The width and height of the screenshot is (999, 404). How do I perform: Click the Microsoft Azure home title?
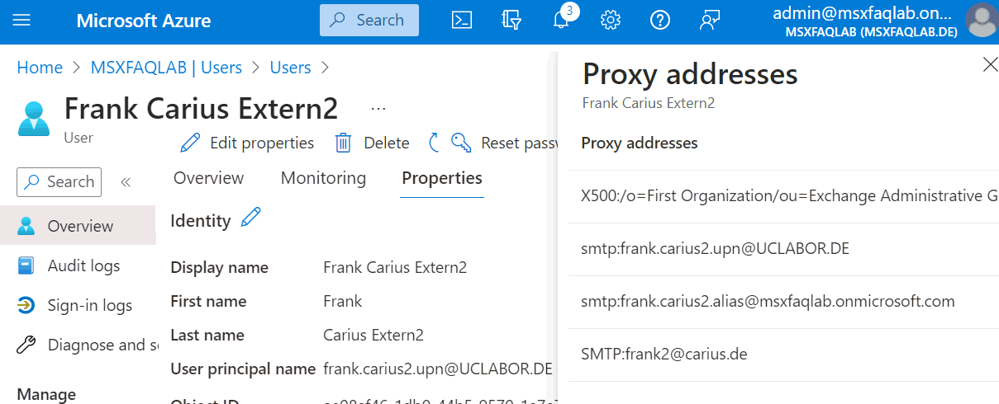144,21
